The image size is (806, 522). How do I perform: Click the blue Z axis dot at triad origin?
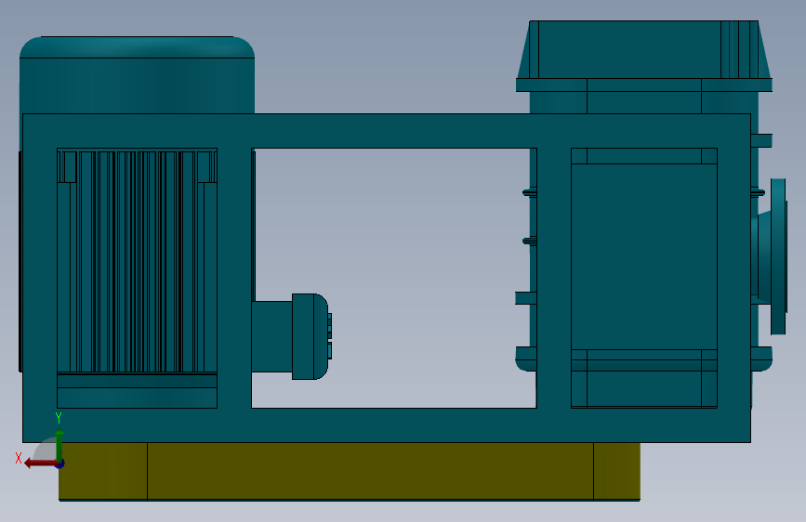pyautogui.click(x=60, y=463)
